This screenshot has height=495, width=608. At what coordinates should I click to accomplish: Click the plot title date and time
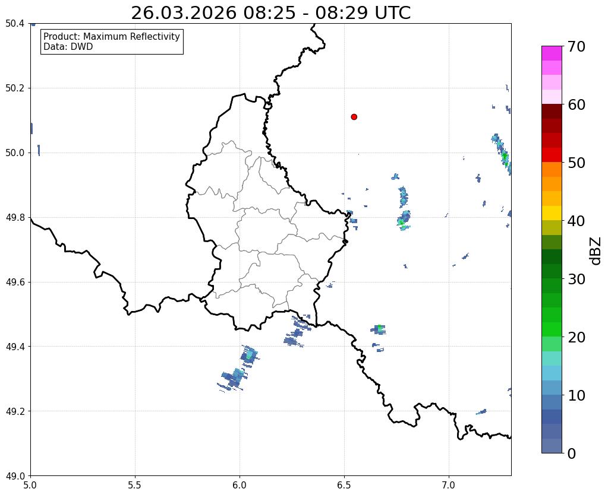(270, 13)
